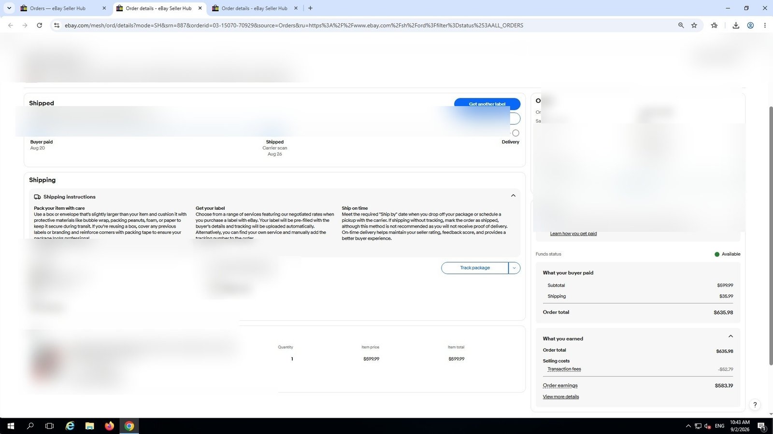Click the volume icon in system tray
The height and width of the screenshot is (434, 773).
click(x=707, y=426)
